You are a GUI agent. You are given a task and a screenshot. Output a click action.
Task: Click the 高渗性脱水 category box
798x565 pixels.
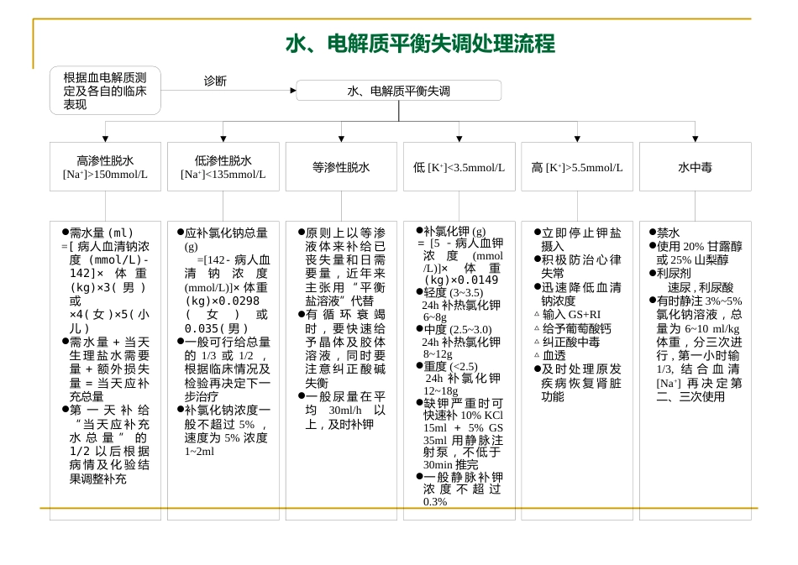105,167
